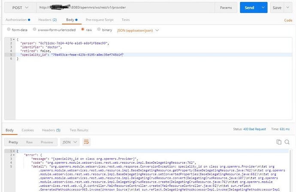Collapse the response "error" object fold arrow
This screenshot has height=192, width=296.
[x=14, y=155]
